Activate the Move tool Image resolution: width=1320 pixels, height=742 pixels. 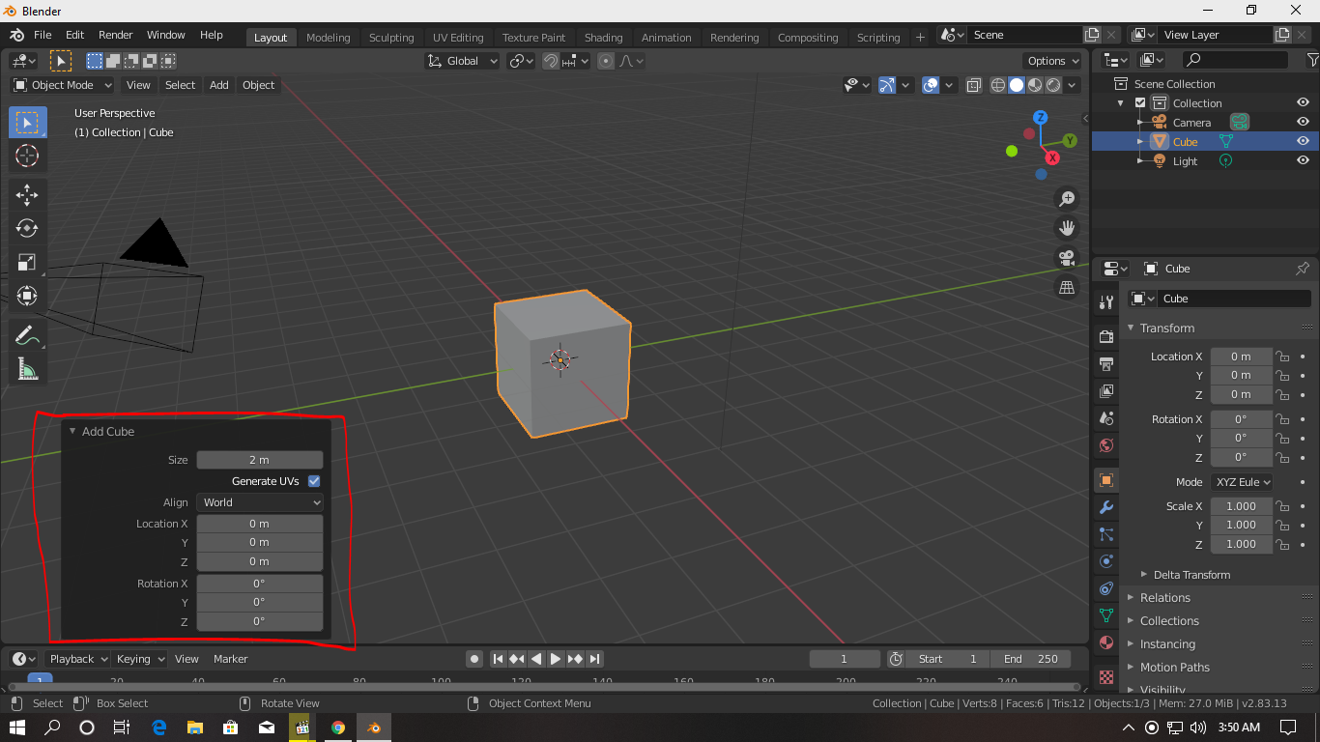pyautogui.click(x=27, y=195)
